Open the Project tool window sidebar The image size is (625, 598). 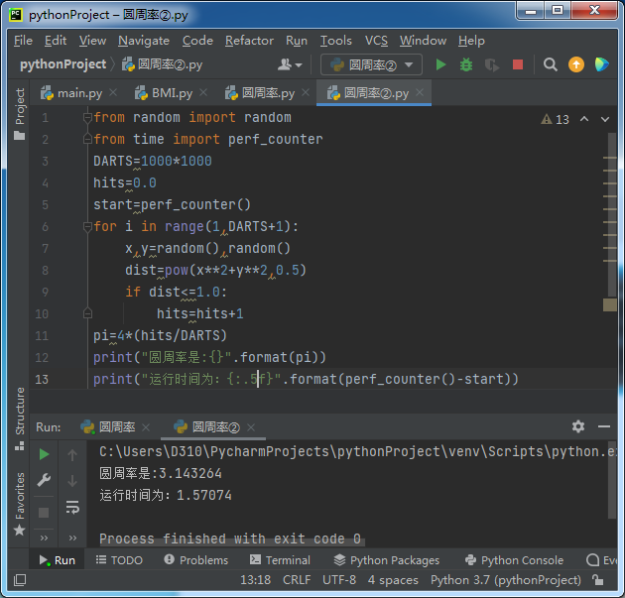(x=19, y=113)
